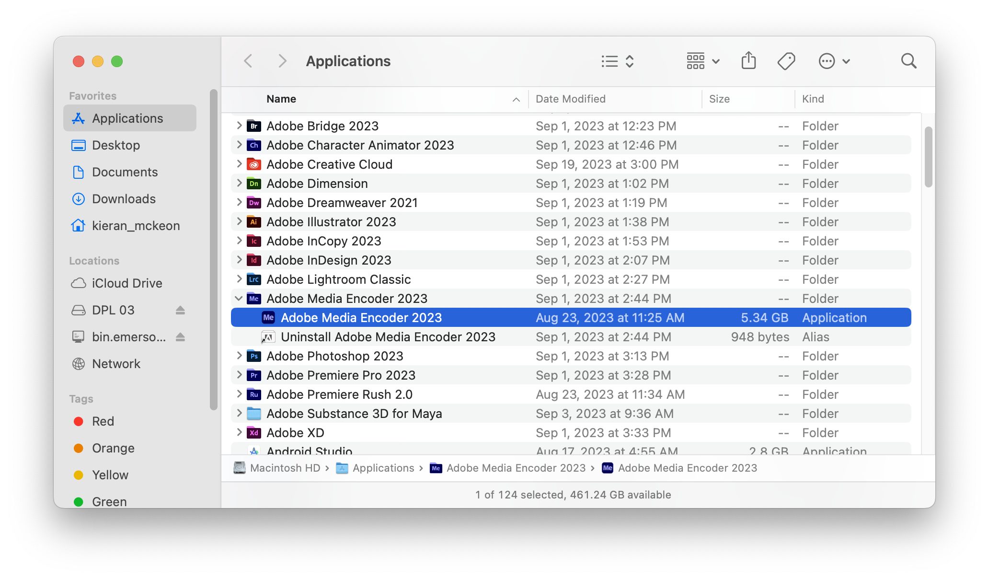This screenshot has width=989, height=579.
Task: Click Adobe Media Encoder 2023 folder in path bar
Action: pos(507,468)
